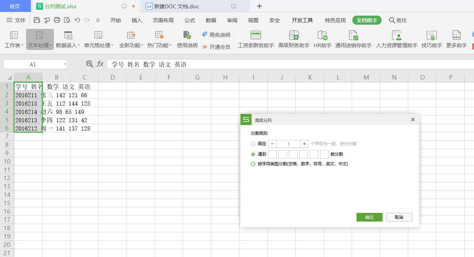Switch to the 审阅 ribbon tab

tap(232, 20)
